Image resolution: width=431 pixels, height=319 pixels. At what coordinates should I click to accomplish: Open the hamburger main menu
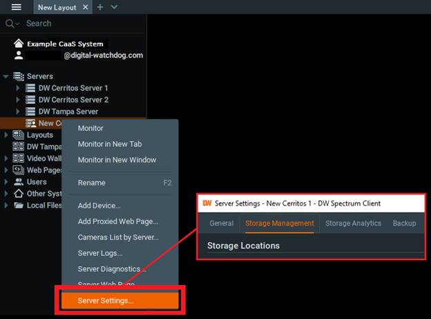pyautogui.click(x=17, y=7)
